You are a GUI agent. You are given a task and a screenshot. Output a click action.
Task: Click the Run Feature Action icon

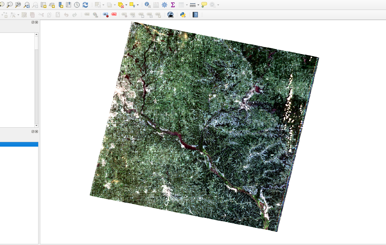212,5
